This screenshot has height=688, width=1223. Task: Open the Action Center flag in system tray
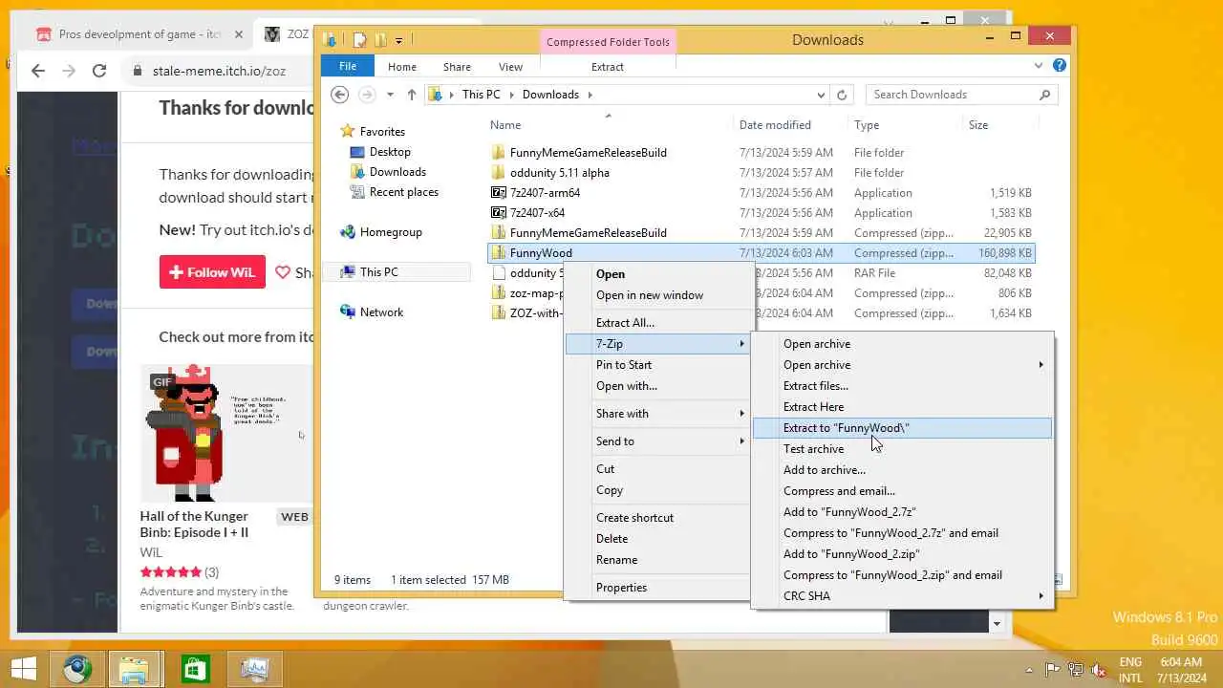click(x=1053, y=670)
